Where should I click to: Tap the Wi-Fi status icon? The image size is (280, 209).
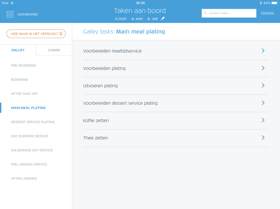coord(12,3)
